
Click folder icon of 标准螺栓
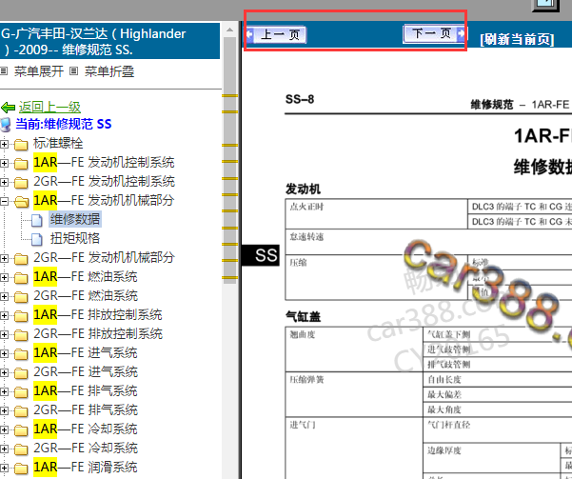click(21, 145)
